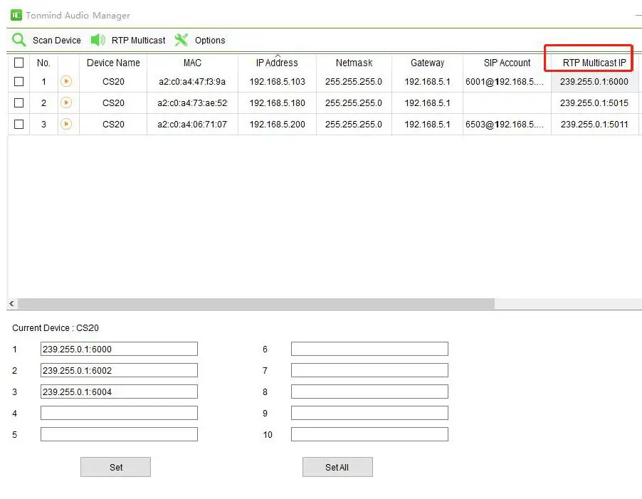This screenshot has width=642, height=499.
Task: Play audio on device 192.168.5.200
Action: click(66, 124)
